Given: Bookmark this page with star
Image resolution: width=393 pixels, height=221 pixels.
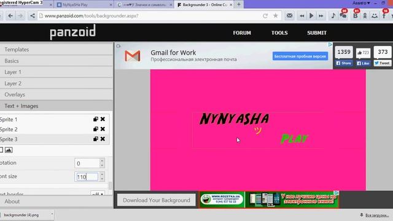Looking at the screenshot, I should [276, 16].
